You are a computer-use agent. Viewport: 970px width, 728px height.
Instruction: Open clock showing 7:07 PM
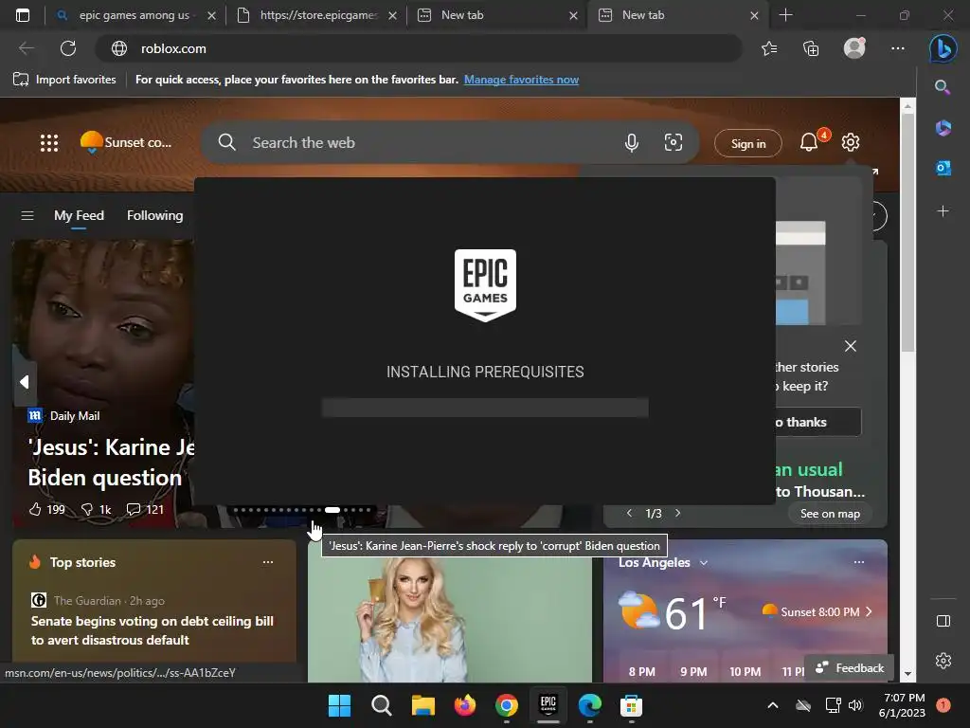902,705
